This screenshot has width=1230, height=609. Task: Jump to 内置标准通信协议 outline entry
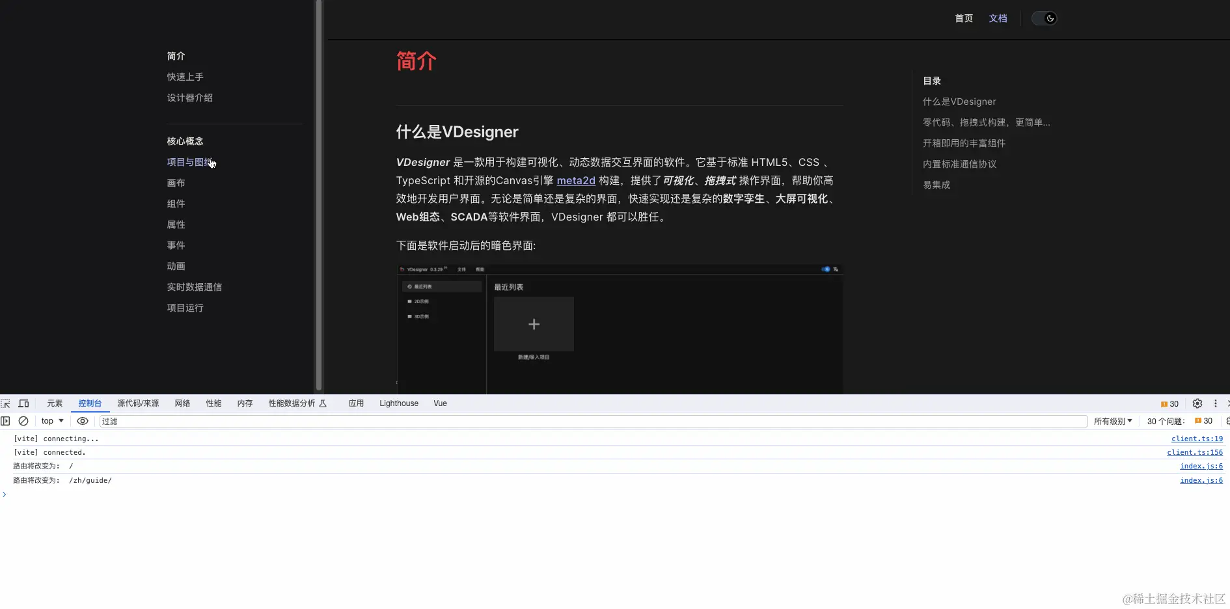(959, 164)
